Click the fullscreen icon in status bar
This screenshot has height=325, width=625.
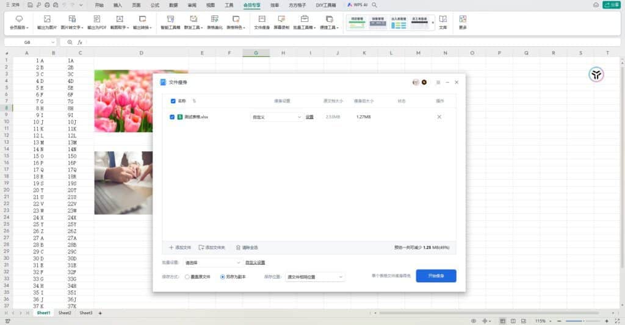click(618, 321)
